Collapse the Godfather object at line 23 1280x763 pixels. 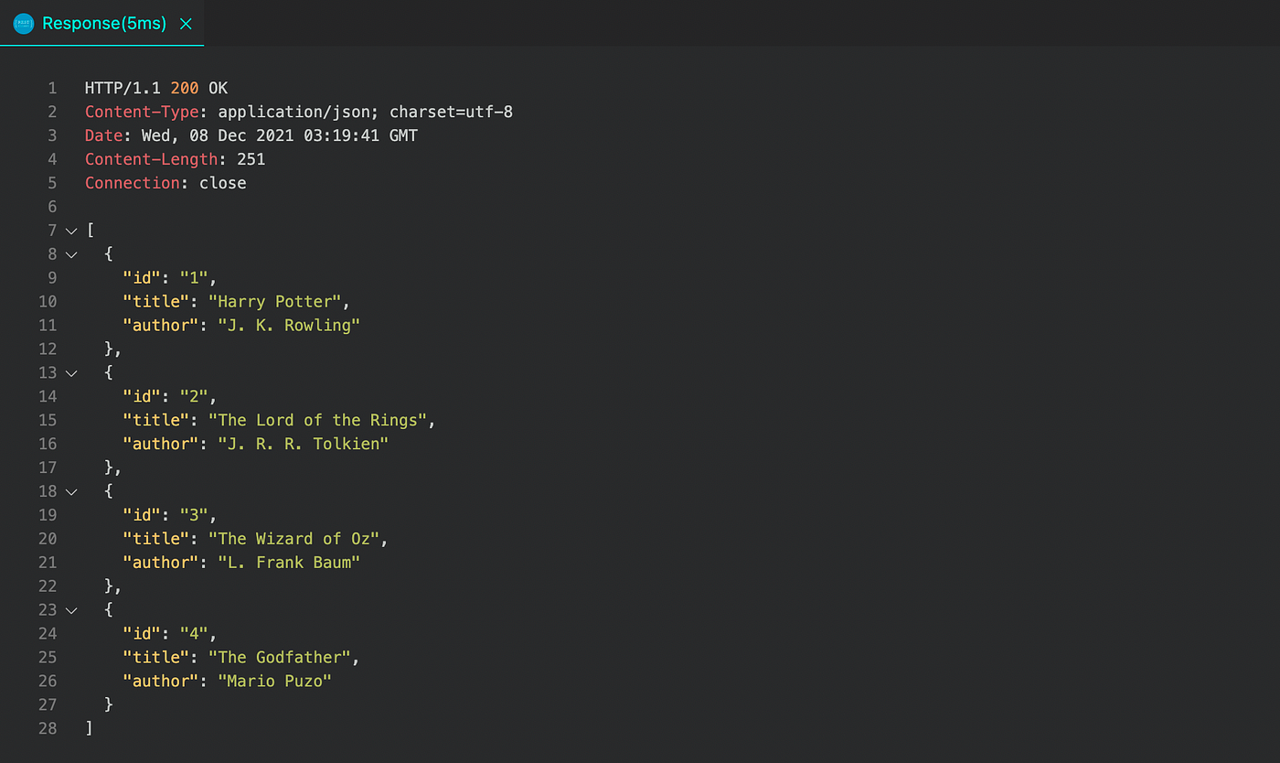coord(71,610)
